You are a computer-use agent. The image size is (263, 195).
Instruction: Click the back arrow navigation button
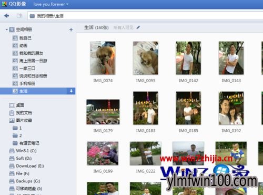(7, 16)
